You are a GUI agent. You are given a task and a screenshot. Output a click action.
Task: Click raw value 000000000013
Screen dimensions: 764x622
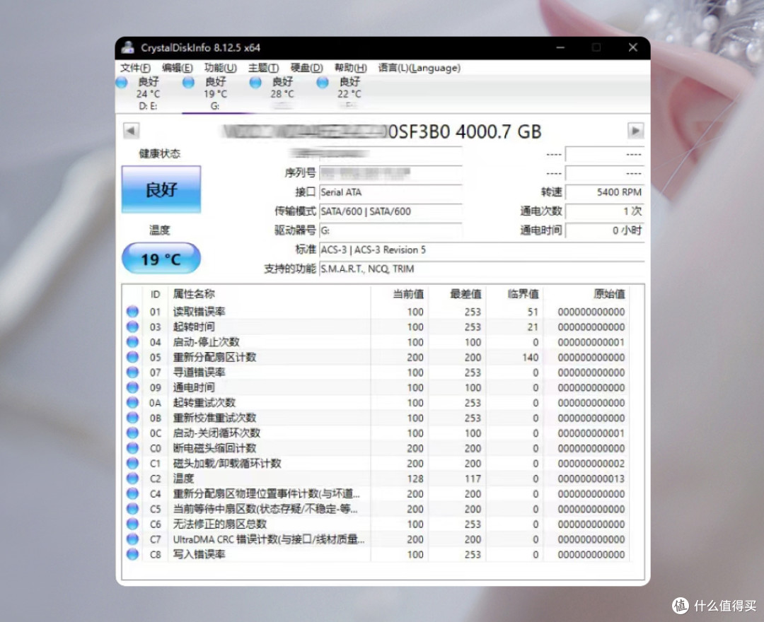click(591, 479)
